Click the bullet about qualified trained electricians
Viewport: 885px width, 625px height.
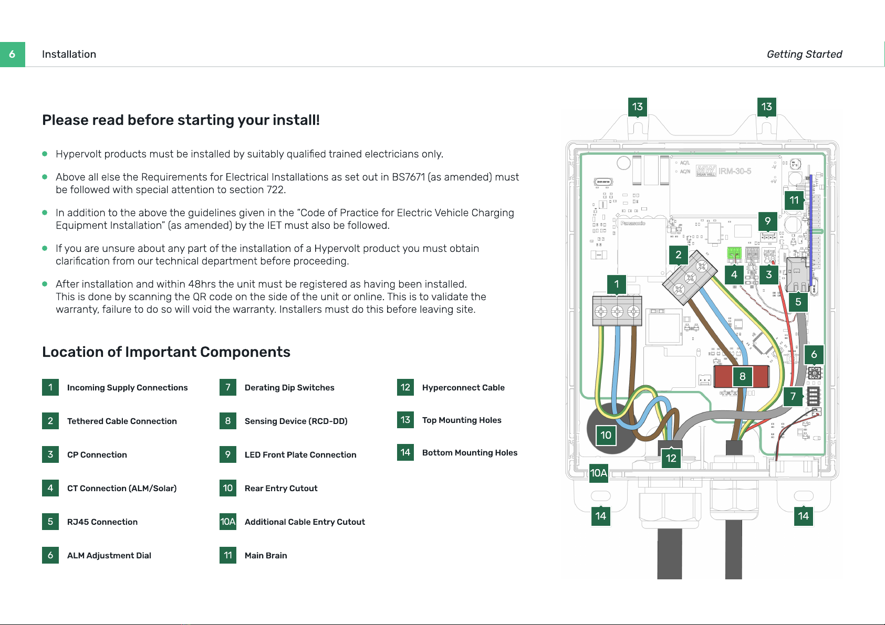click(249, 154)
